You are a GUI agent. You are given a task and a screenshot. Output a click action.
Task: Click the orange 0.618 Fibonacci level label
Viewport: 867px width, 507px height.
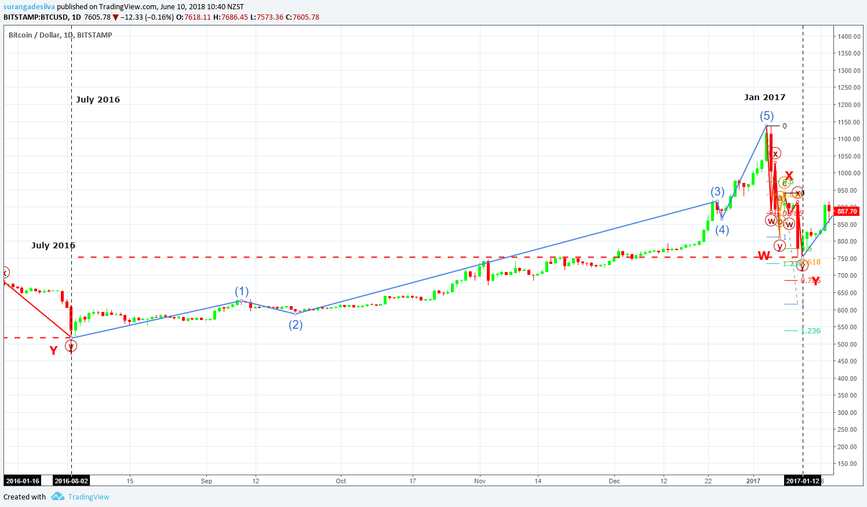click(x=811, y=262)
